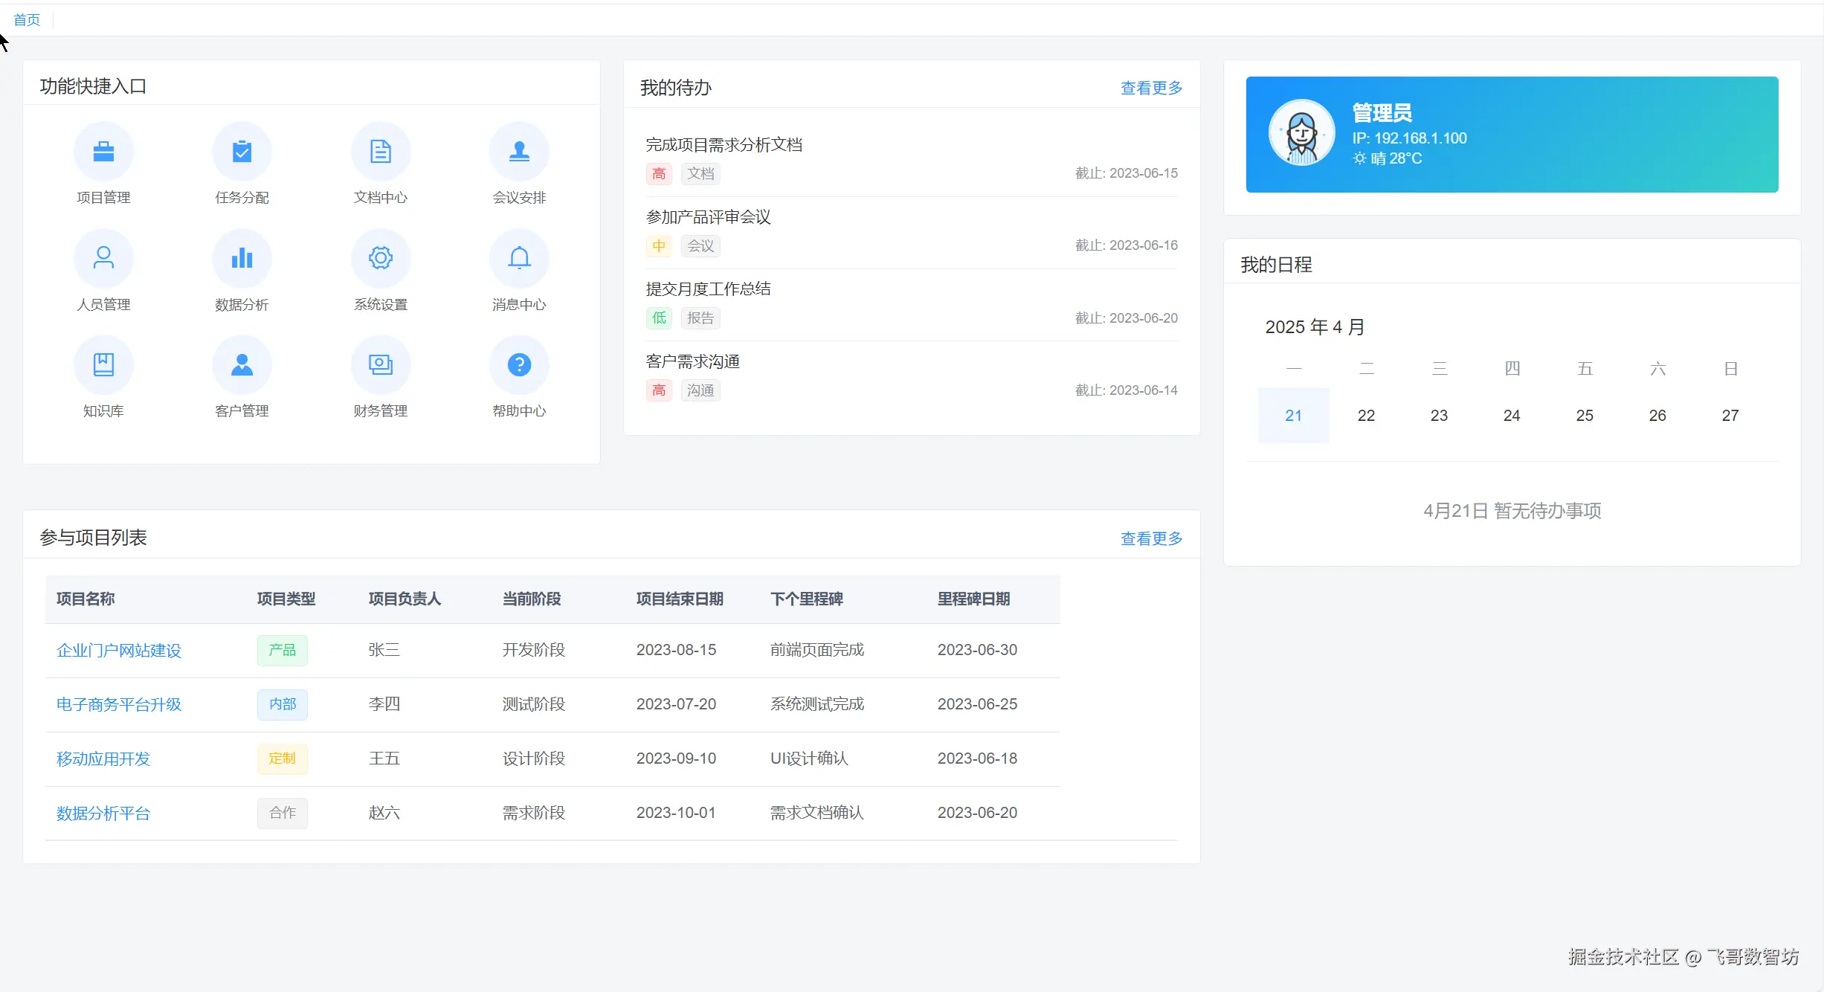Select calendar date 27
This screenshot has width=1824, height=992.
tap(1730, 416)
